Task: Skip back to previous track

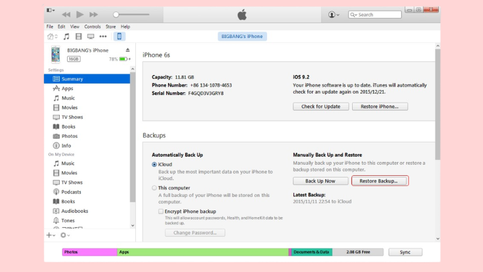Action: pyautogui.click(x=66, y=15)
